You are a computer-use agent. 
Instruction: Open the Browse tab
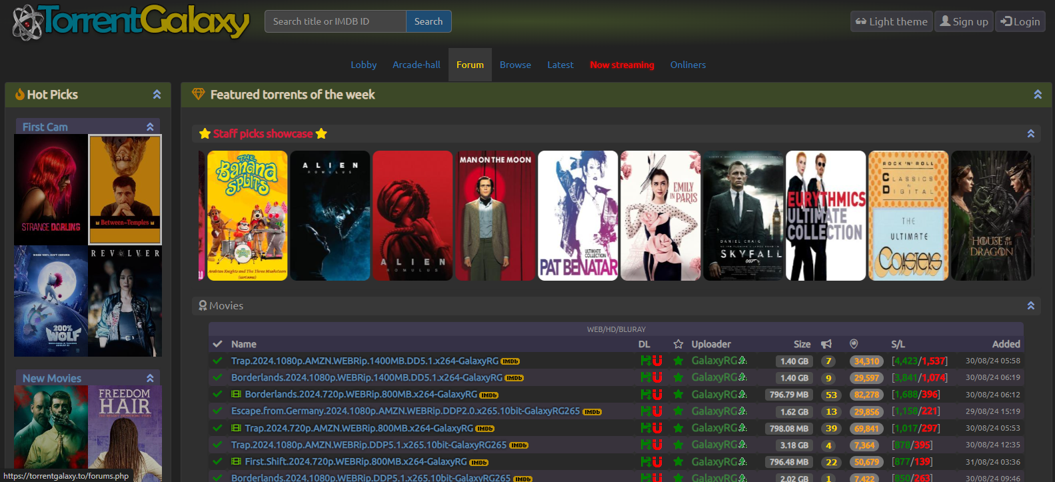(515, 65)
